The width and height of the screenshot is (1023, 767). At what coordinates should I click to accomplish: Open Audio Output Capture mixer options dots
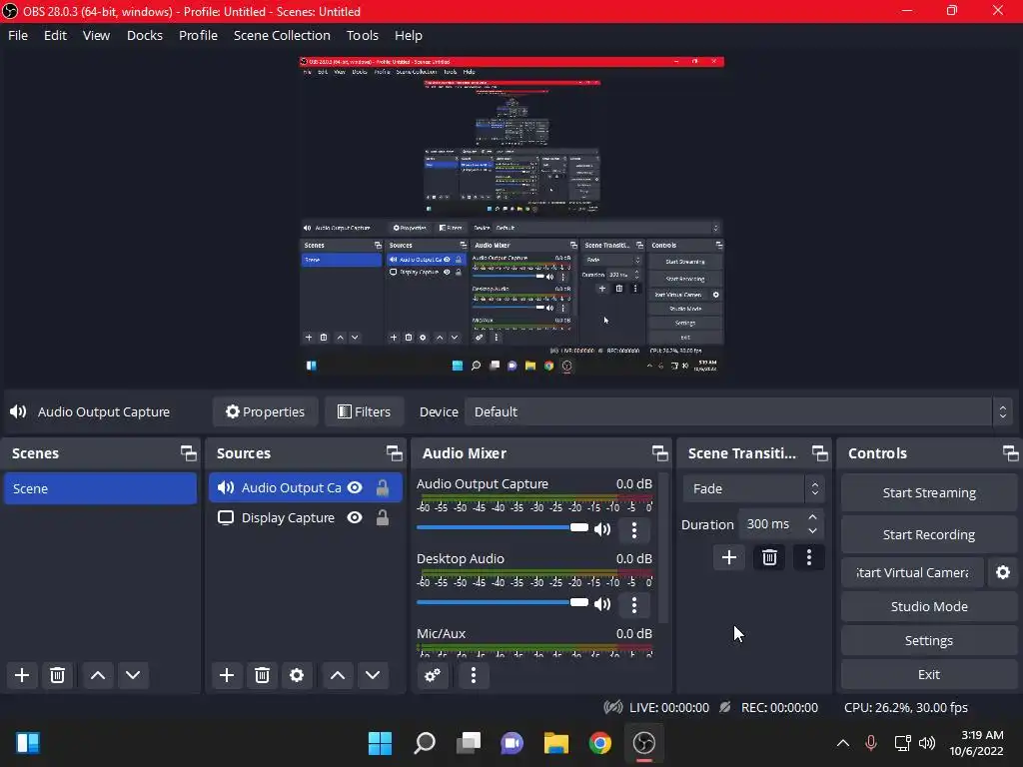(634, 530)
